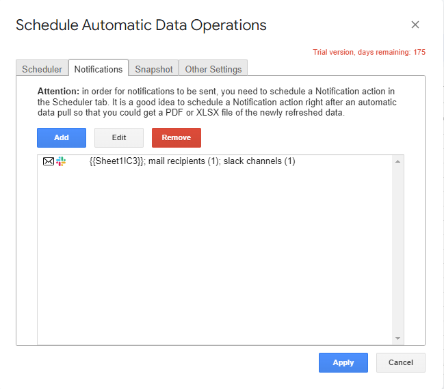The height and width of the screenshot is (389, 444).
Task: Click the notification list scrollbar track
Action: (x=397, y=250)
